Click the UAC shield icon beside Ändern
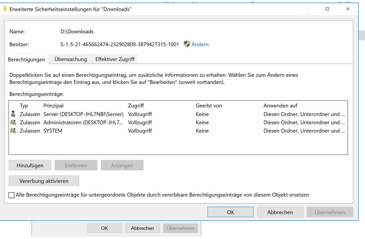The height and width of the screenshot is (239, 365). (x=187, y=44)
